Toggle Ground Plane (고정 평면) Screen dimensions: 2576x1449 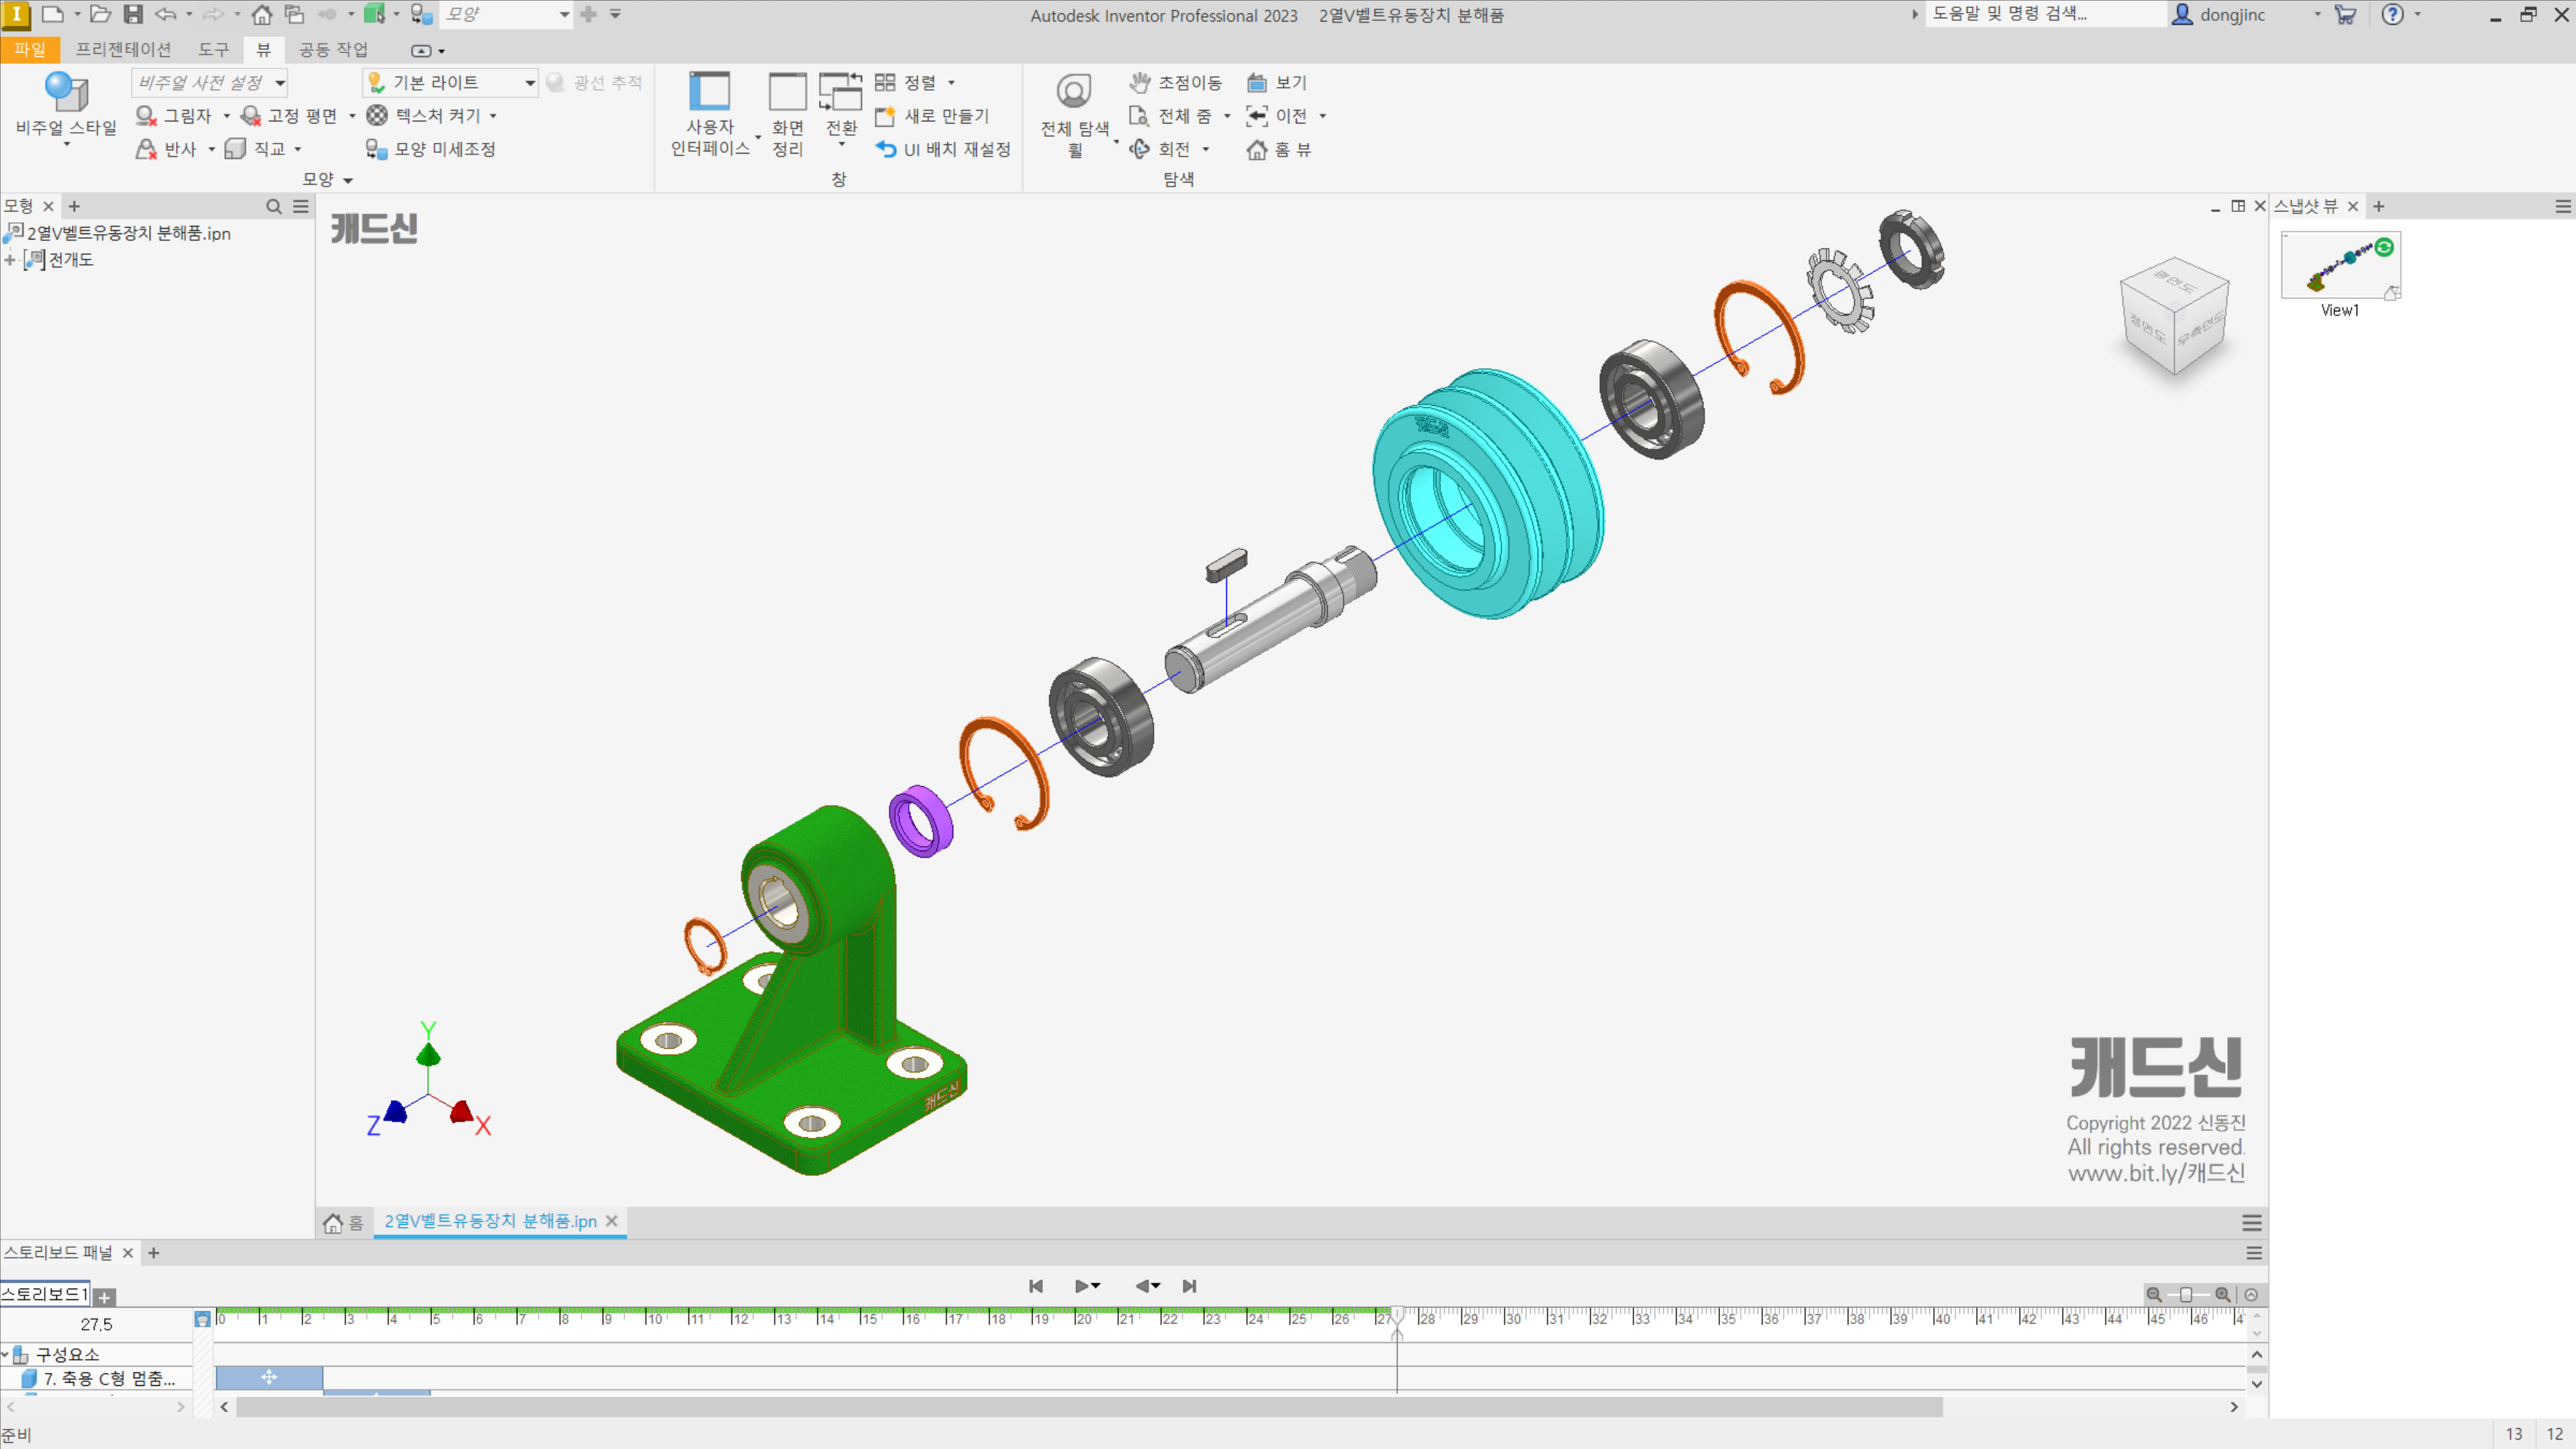point(290,116)
